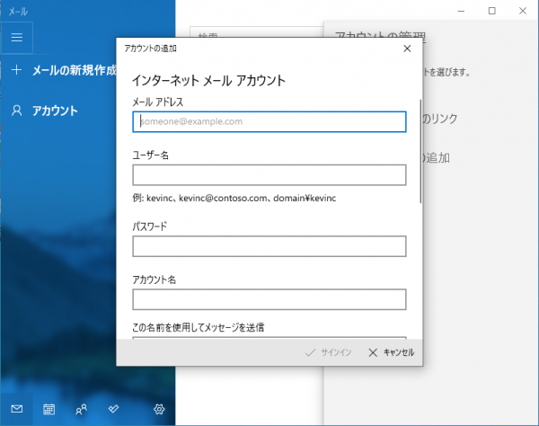Open アカウント in the left sidebar
The height and width of the screenshot is (426, 539).
pyautogui.click(x=55, y=111)
